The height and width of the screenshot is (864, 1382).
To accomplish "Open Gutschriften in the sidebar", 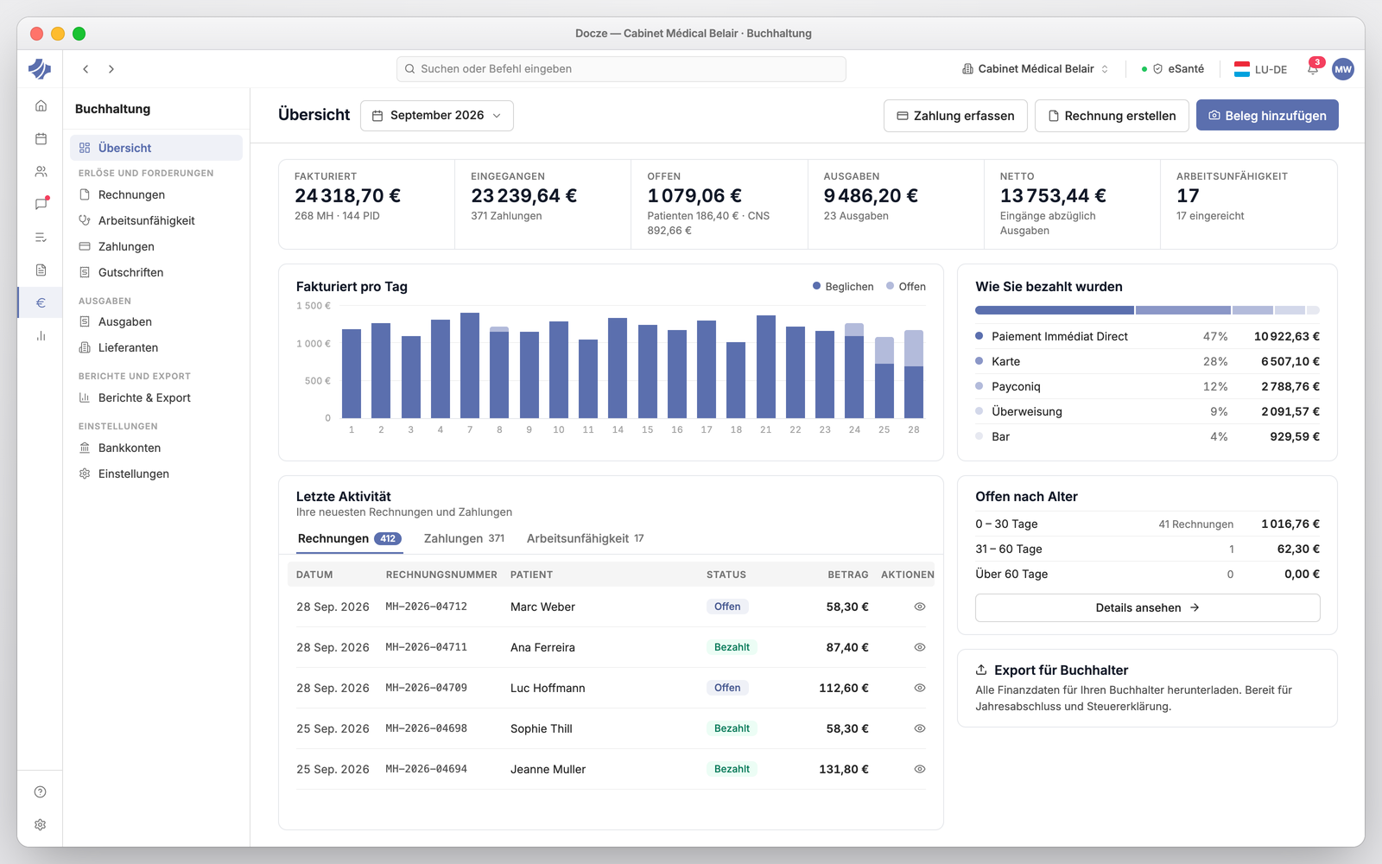I will [x=156, y=273].
